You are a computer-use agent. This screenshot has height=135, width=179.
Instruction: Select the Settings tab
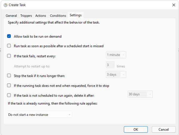click(x=75, y=15)
